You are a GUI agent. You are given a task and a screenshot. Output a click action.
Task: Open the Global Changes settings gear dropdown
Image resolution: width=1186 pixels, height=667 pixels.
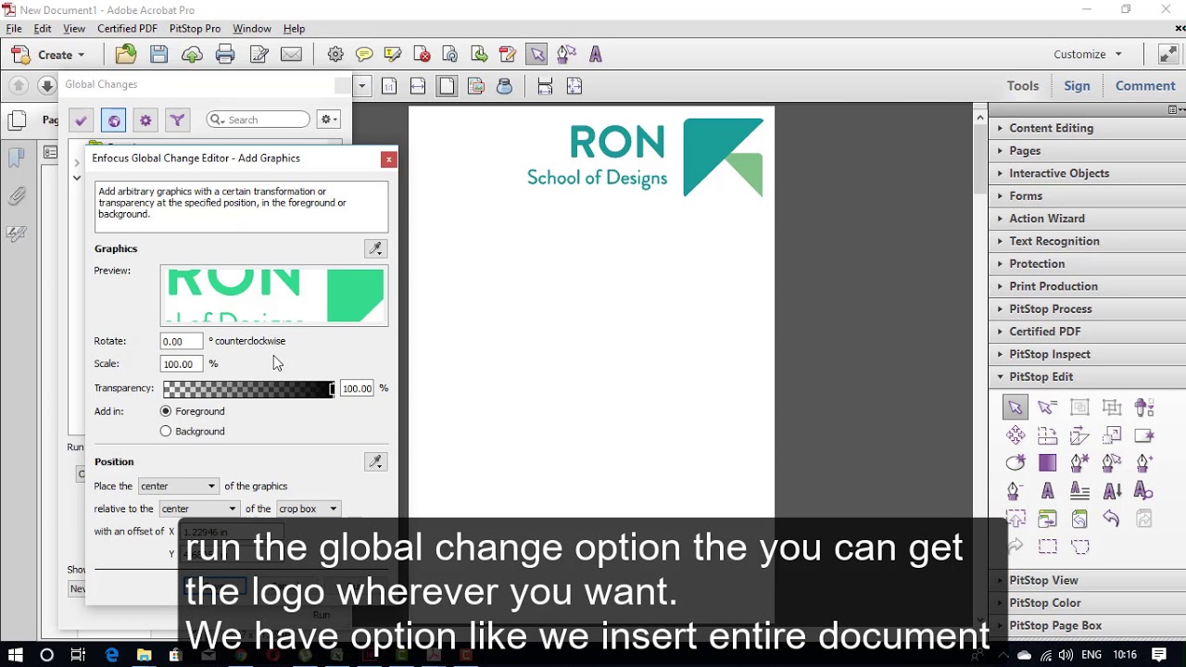coord(329,120)
